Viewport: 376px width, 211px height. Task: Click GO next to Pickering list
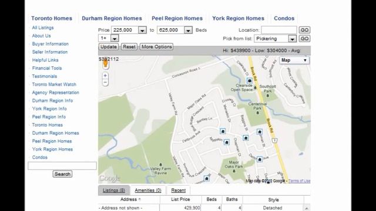(x=304, y=39)
